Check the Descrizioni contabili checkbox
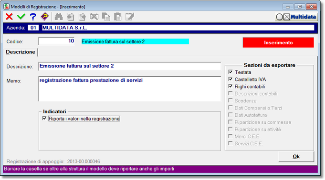The height and width of the screenshot is (180, 325). click(231, 93)
